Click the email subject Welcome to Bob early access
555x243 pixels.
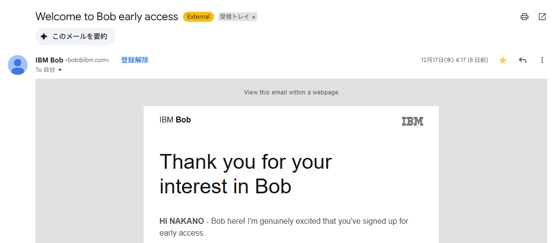click(x=107, y=17)
